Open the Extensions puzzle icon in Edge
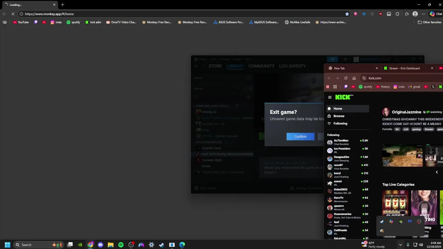 tap(397, 14)
